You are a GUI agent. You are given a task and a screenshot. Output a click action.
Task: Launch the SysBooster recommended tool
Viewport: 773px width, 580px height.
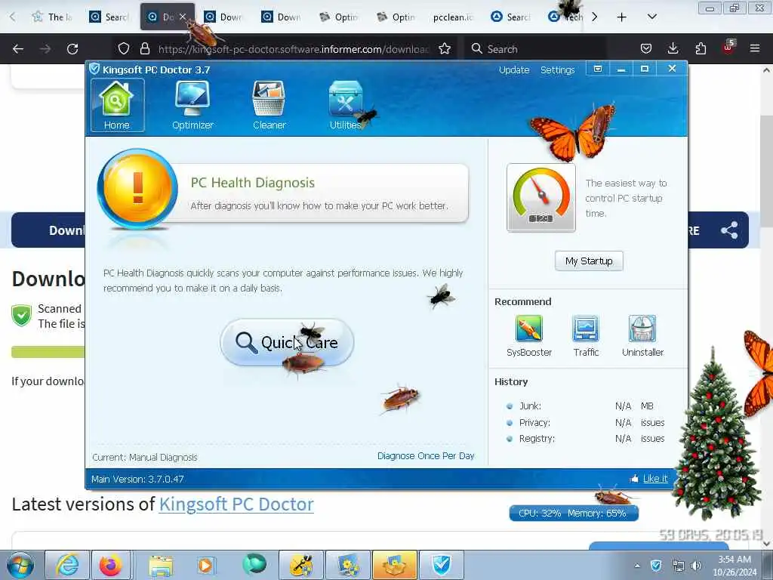click(529, 336)
